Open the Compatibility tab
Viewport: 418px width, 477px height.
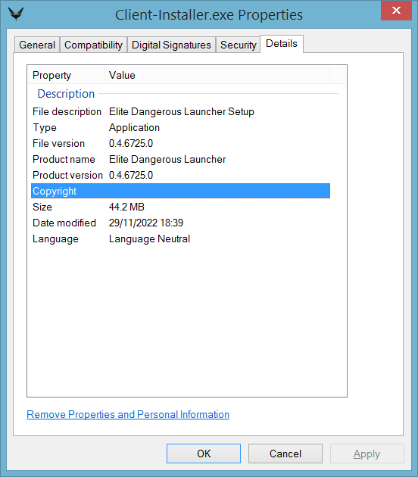[93, 45]
